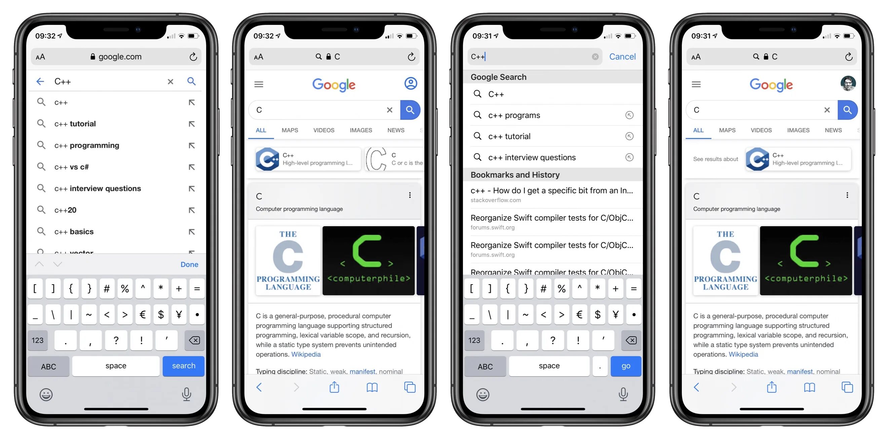Tap the Wikipedia link in C language description
Image resolution: width=891 pixels, height=439 pixels.
click(305, 354)
